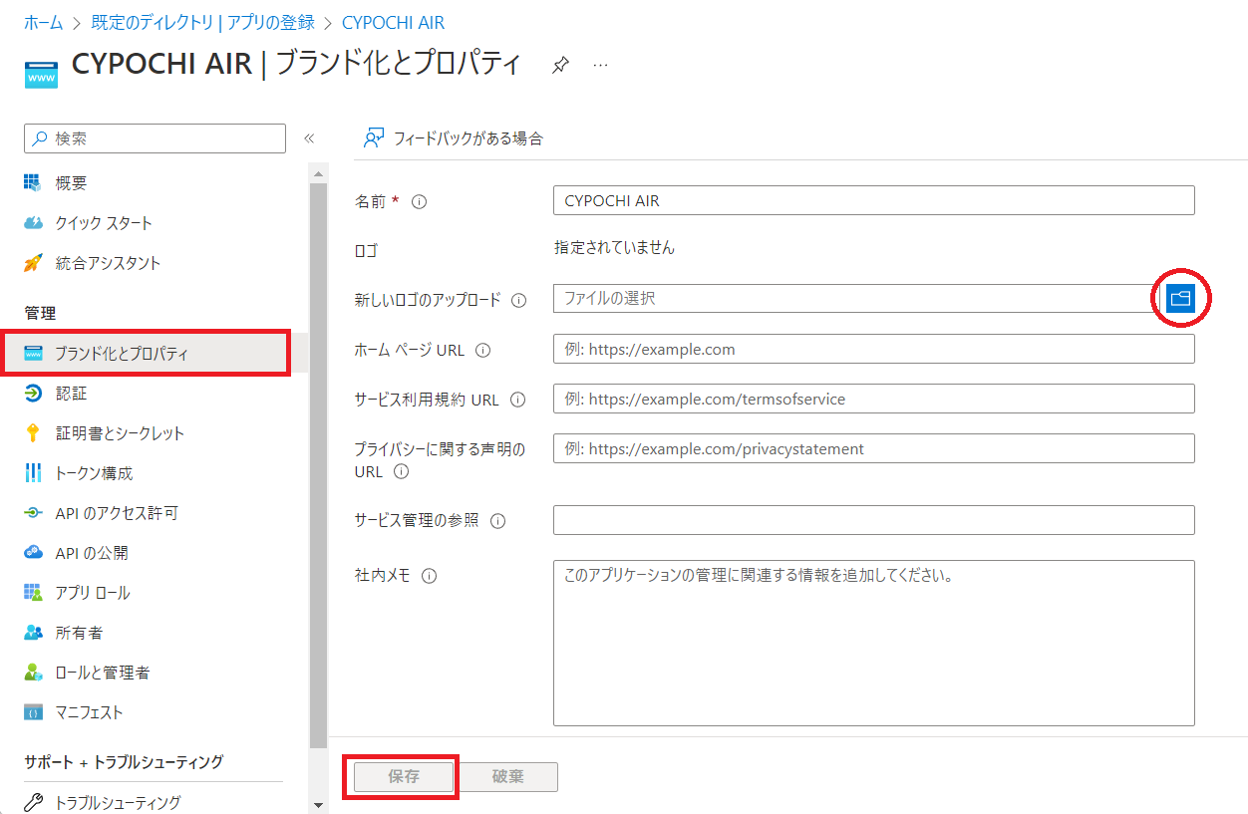Viewport: 1248px width, 814px height.
Task: Collapse the left navigation menu
Action: [x=309, y=138]
